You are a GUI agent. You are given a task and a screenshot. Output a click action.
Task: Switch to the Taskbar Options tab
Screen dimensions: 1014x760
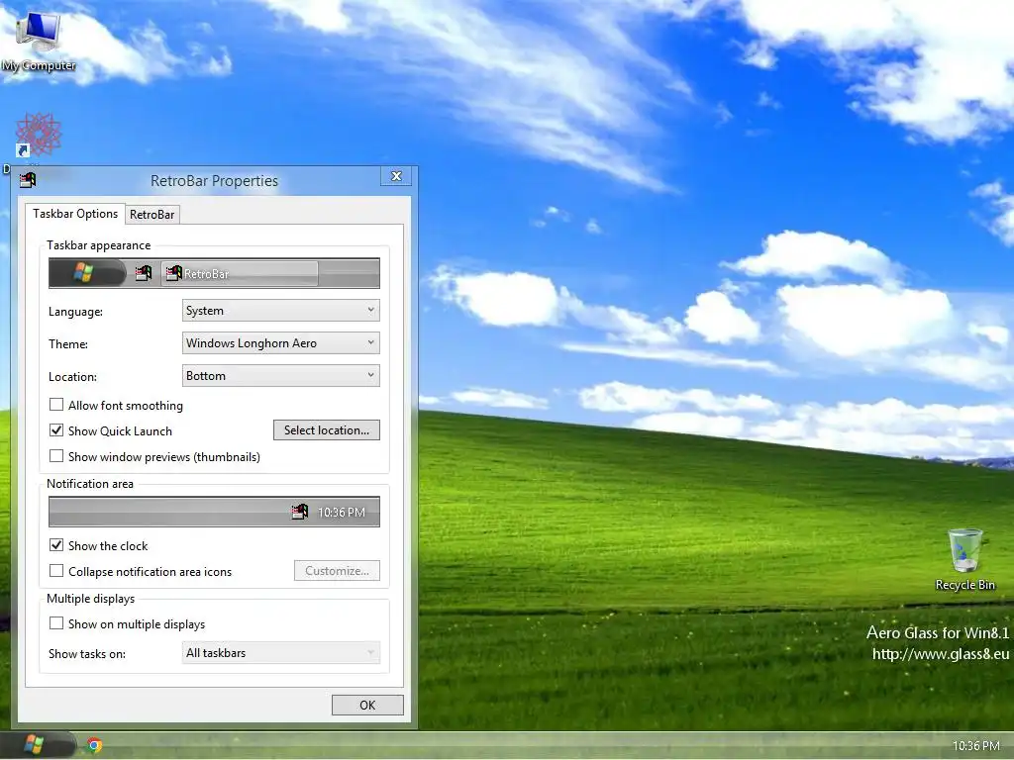[75, 214]
